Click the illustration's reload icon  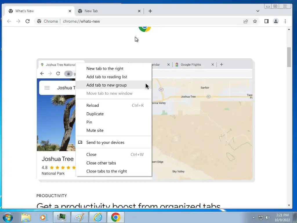pos(58,73)
